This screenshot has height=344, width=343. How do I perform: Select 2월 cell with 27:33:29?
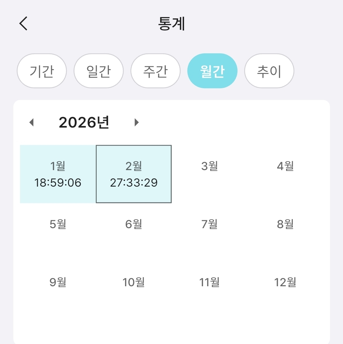click(x=134, y=174)
